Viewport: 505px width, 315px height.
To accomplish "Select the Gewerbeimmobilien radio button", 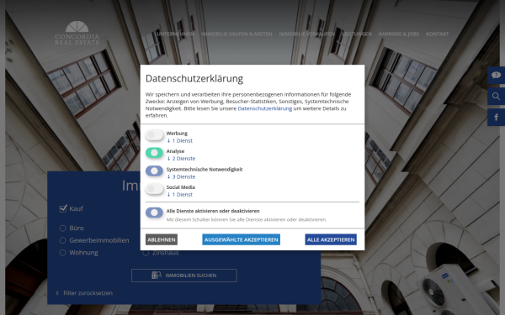I will coord(63,240).
